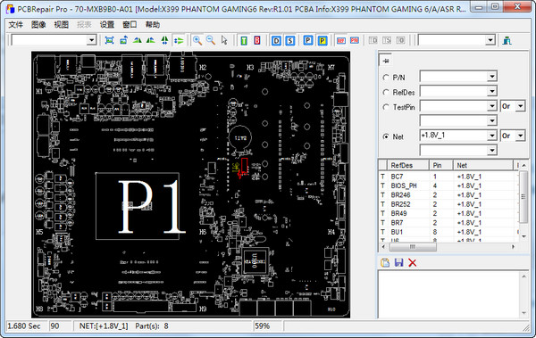
Task: Select the TestPin radio button
Action: point(386,107)
